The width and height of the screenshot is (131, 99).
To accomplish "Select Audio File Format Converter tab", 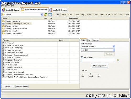I will tap(34, 10).
